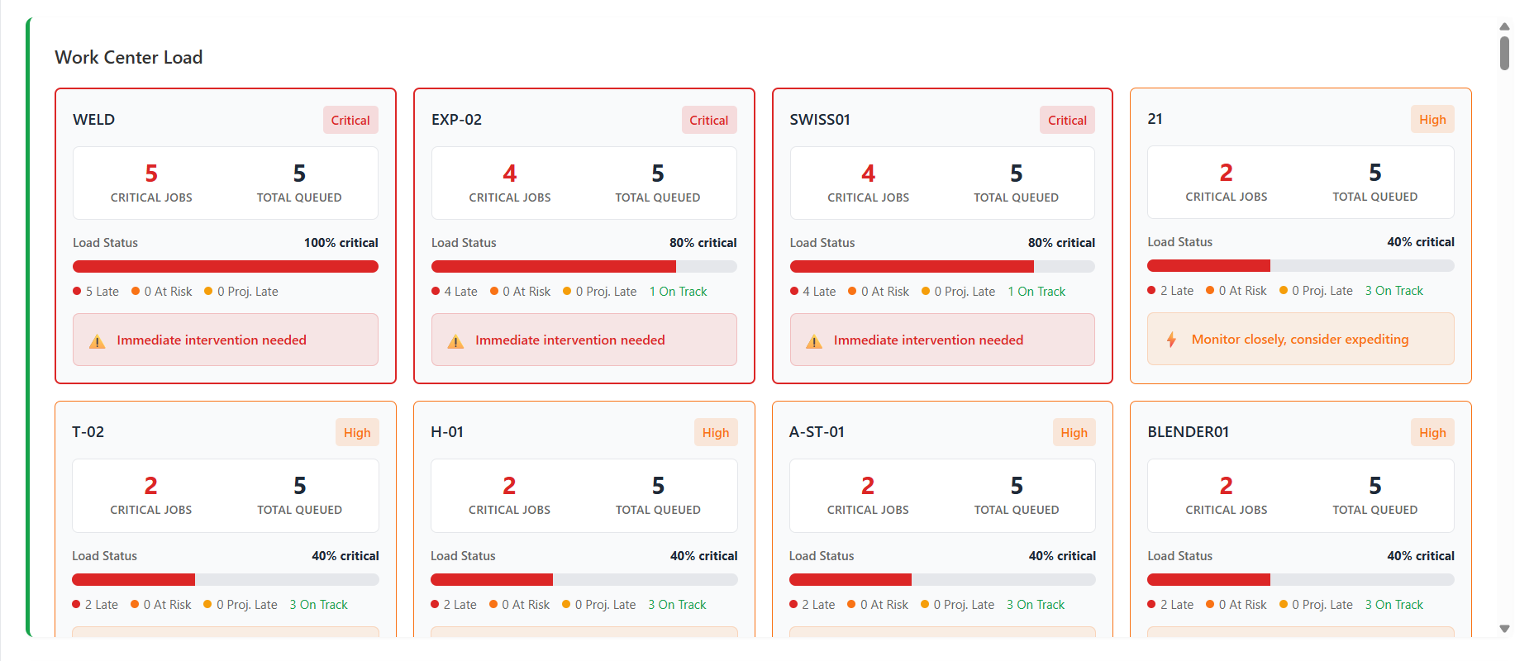Click Critical badge on WELD card
Screen dimensions: 1534x661
click(x=350, y=120)
